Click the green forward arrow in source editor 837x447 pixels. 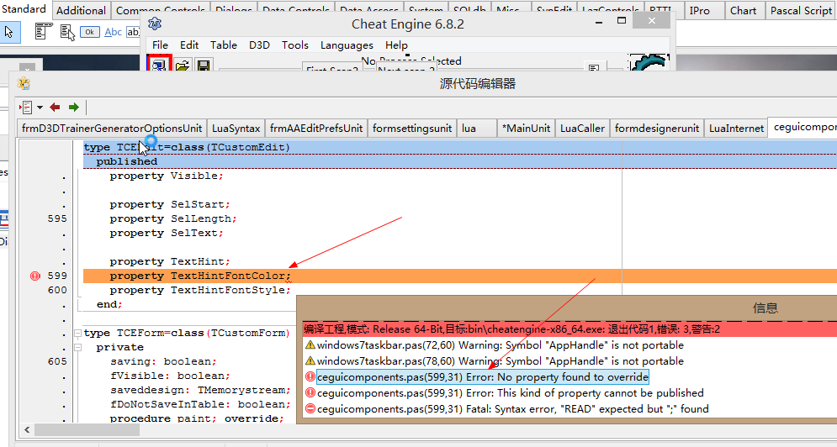click(x=74, y=108)
